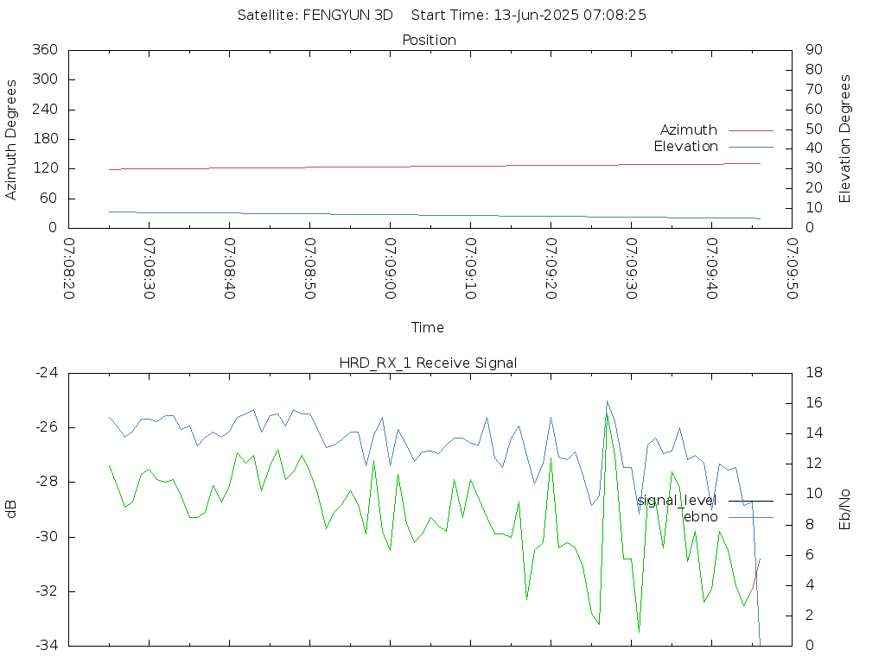
Task: Click the 'HRD_RX_1 Receive Signal' chart title
Action: pyautogui.click(x=428, y=363)
